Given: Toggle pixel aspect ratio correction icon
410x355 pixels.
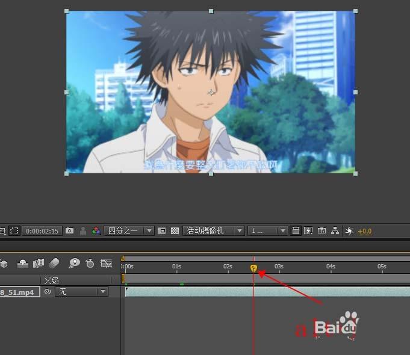Looking at the screenshot, I should (296, 230).
